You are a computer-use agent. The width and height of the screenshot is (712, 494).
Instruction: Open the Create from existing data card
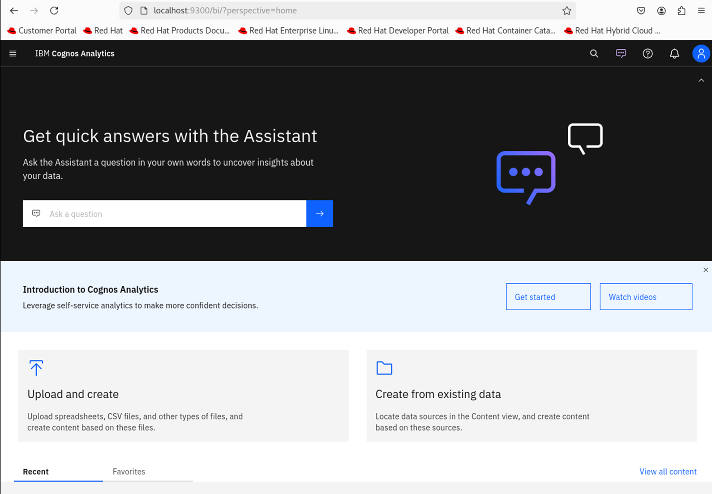point(532,396)
